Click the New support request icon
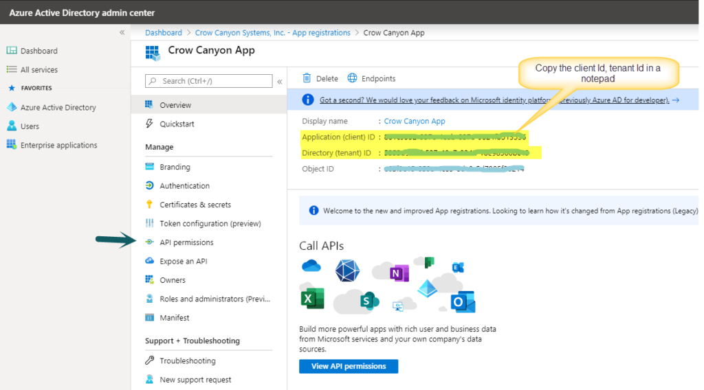 (149, 379)
